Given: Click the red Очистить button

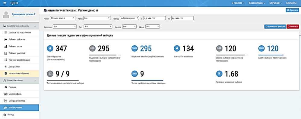Looking at the screenshot, I should (293, 26).
